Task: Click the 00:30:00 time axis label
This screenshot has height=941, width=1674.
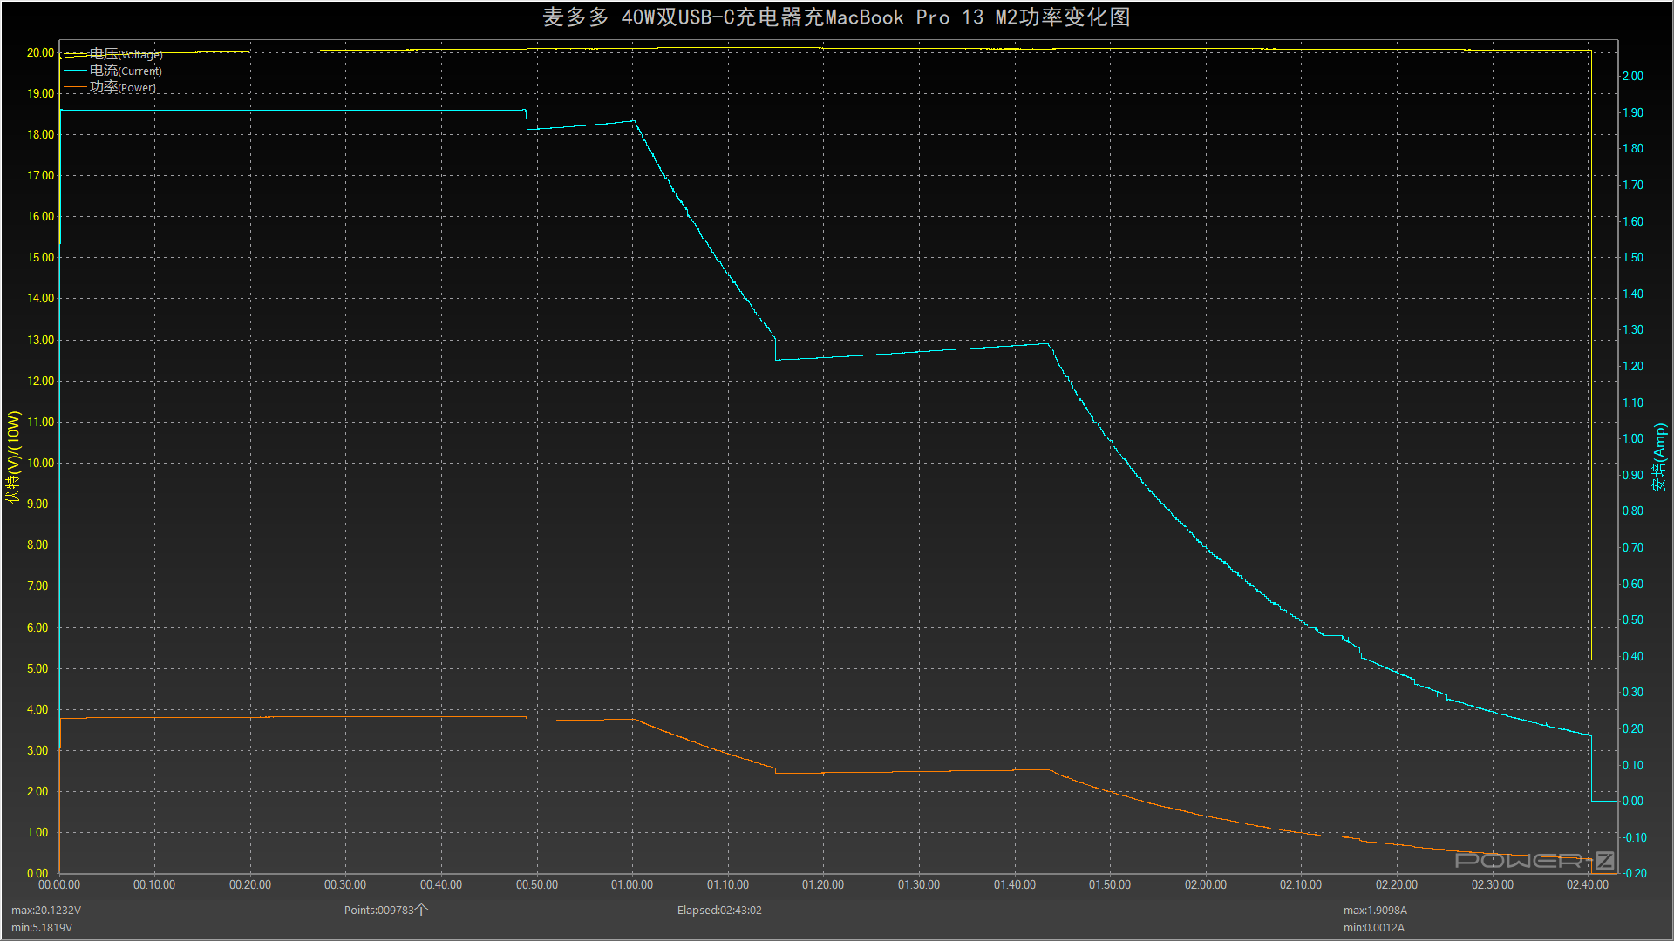Action: click(345, 884)
